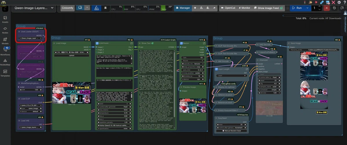The image size is (347, 145).
Task: Click upload button in Load Image node
Action: point(71,55)
